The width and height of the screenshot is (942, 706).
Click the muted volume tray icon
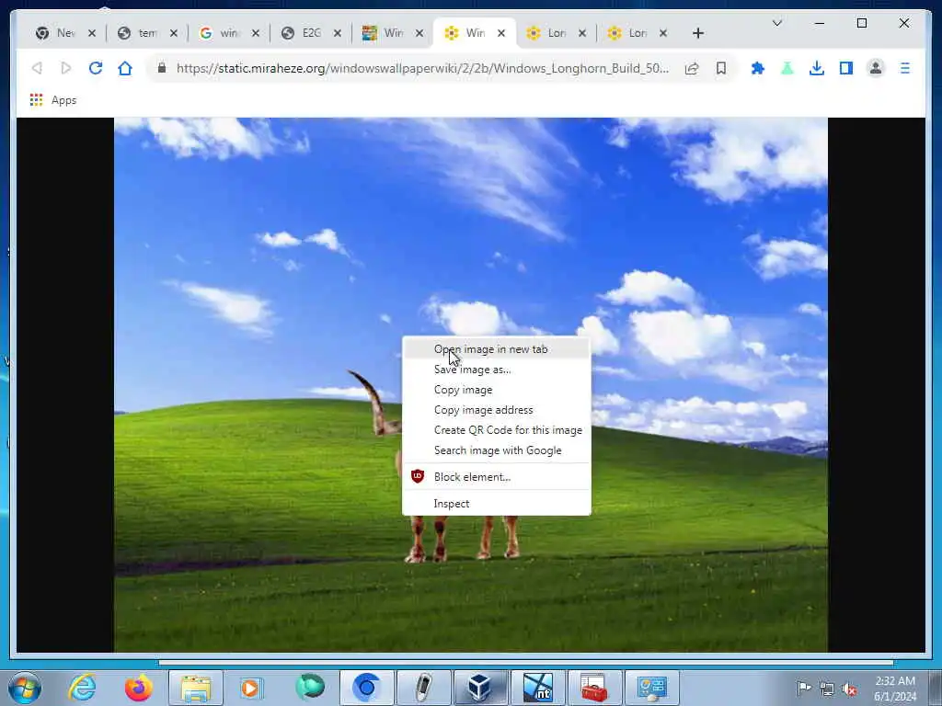(849, 689)
